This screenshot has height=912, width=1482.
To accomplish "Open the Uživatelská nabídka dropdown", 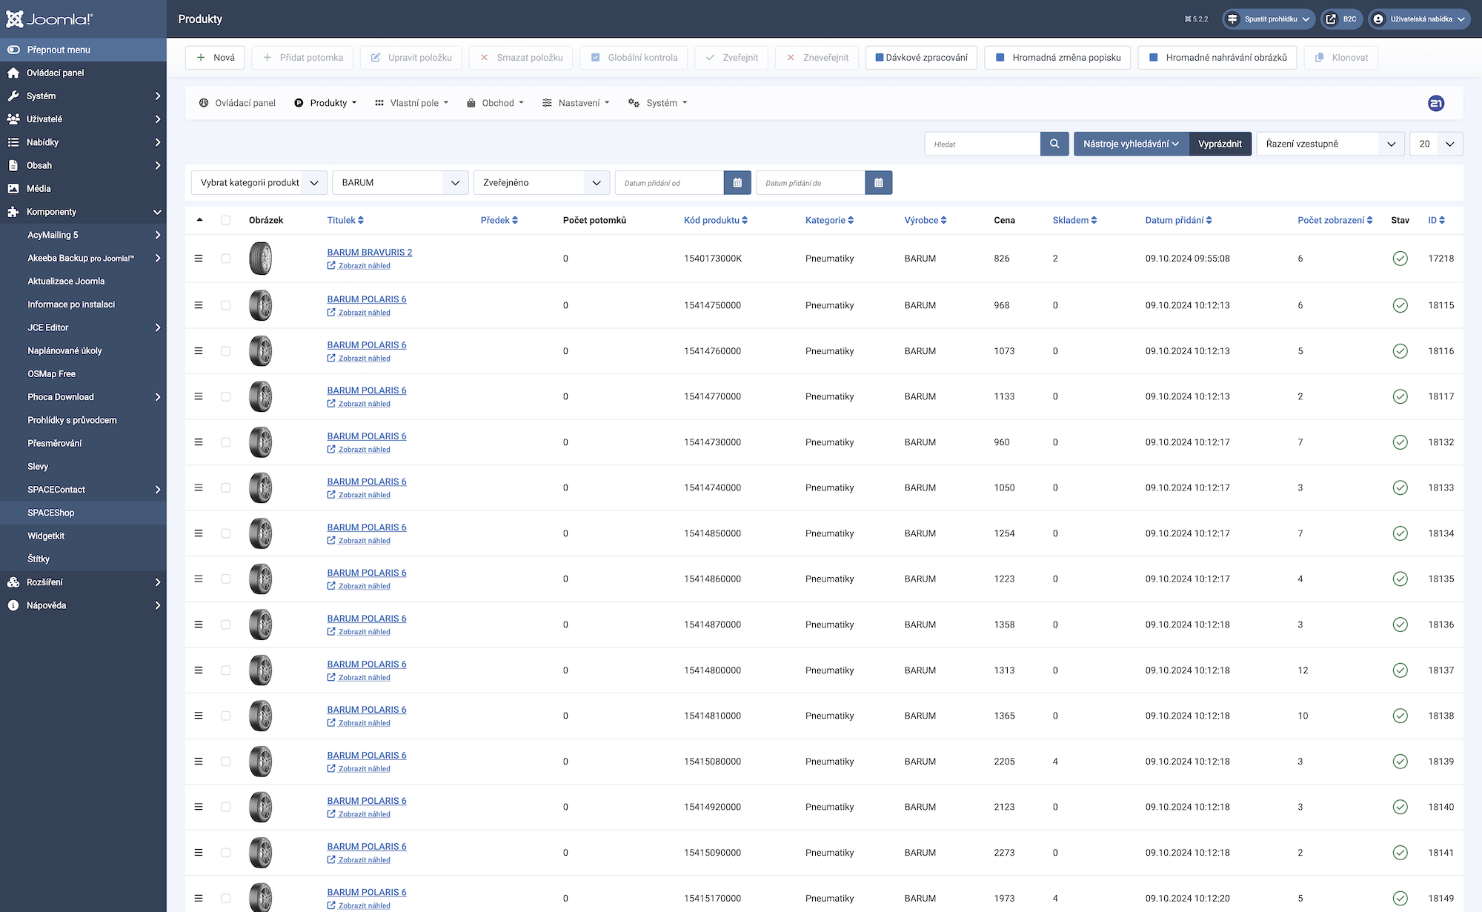I will (x=1420, y=19).
